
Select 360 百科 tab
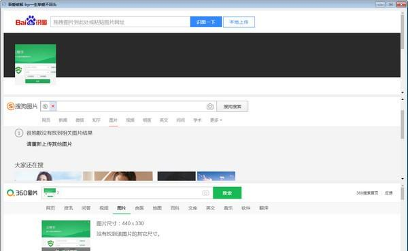pyautogui.click(x=175, y=207)
